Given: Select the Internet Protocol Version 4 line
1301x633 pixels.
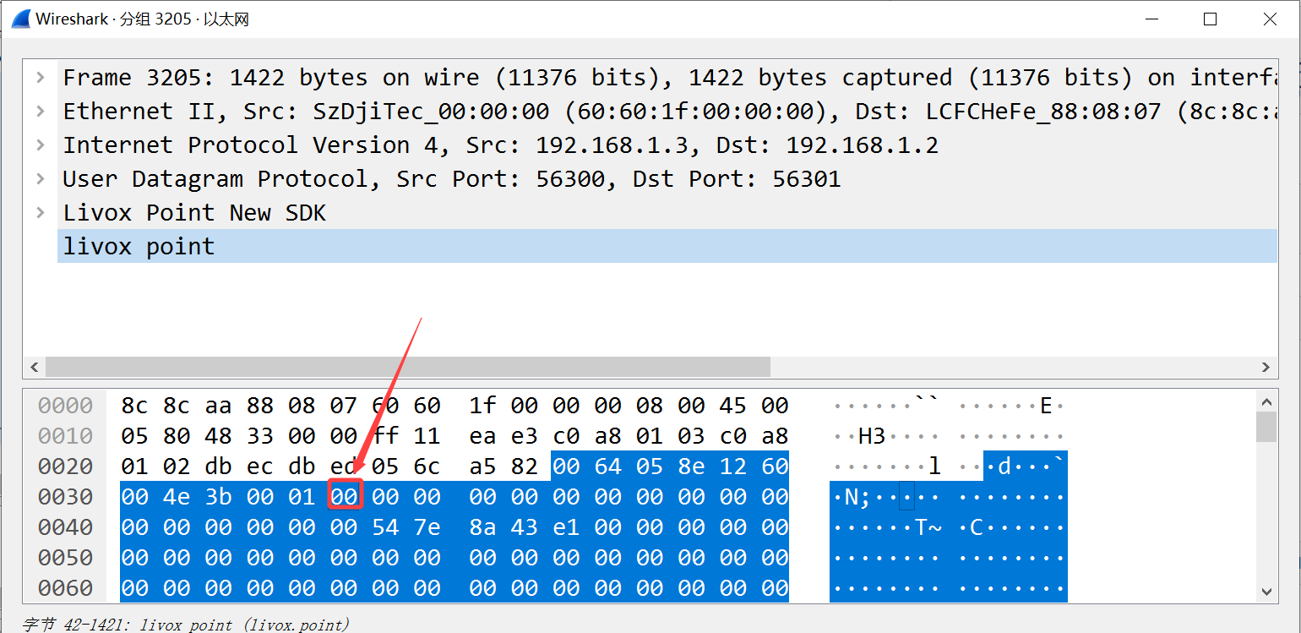Looking at the screenshot, I should coord(667,145).
